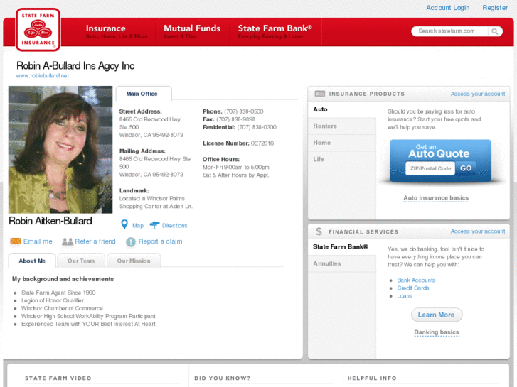Open the Bank Accounts link
Screen dimensions: 517x387
[x=416, y=280]
